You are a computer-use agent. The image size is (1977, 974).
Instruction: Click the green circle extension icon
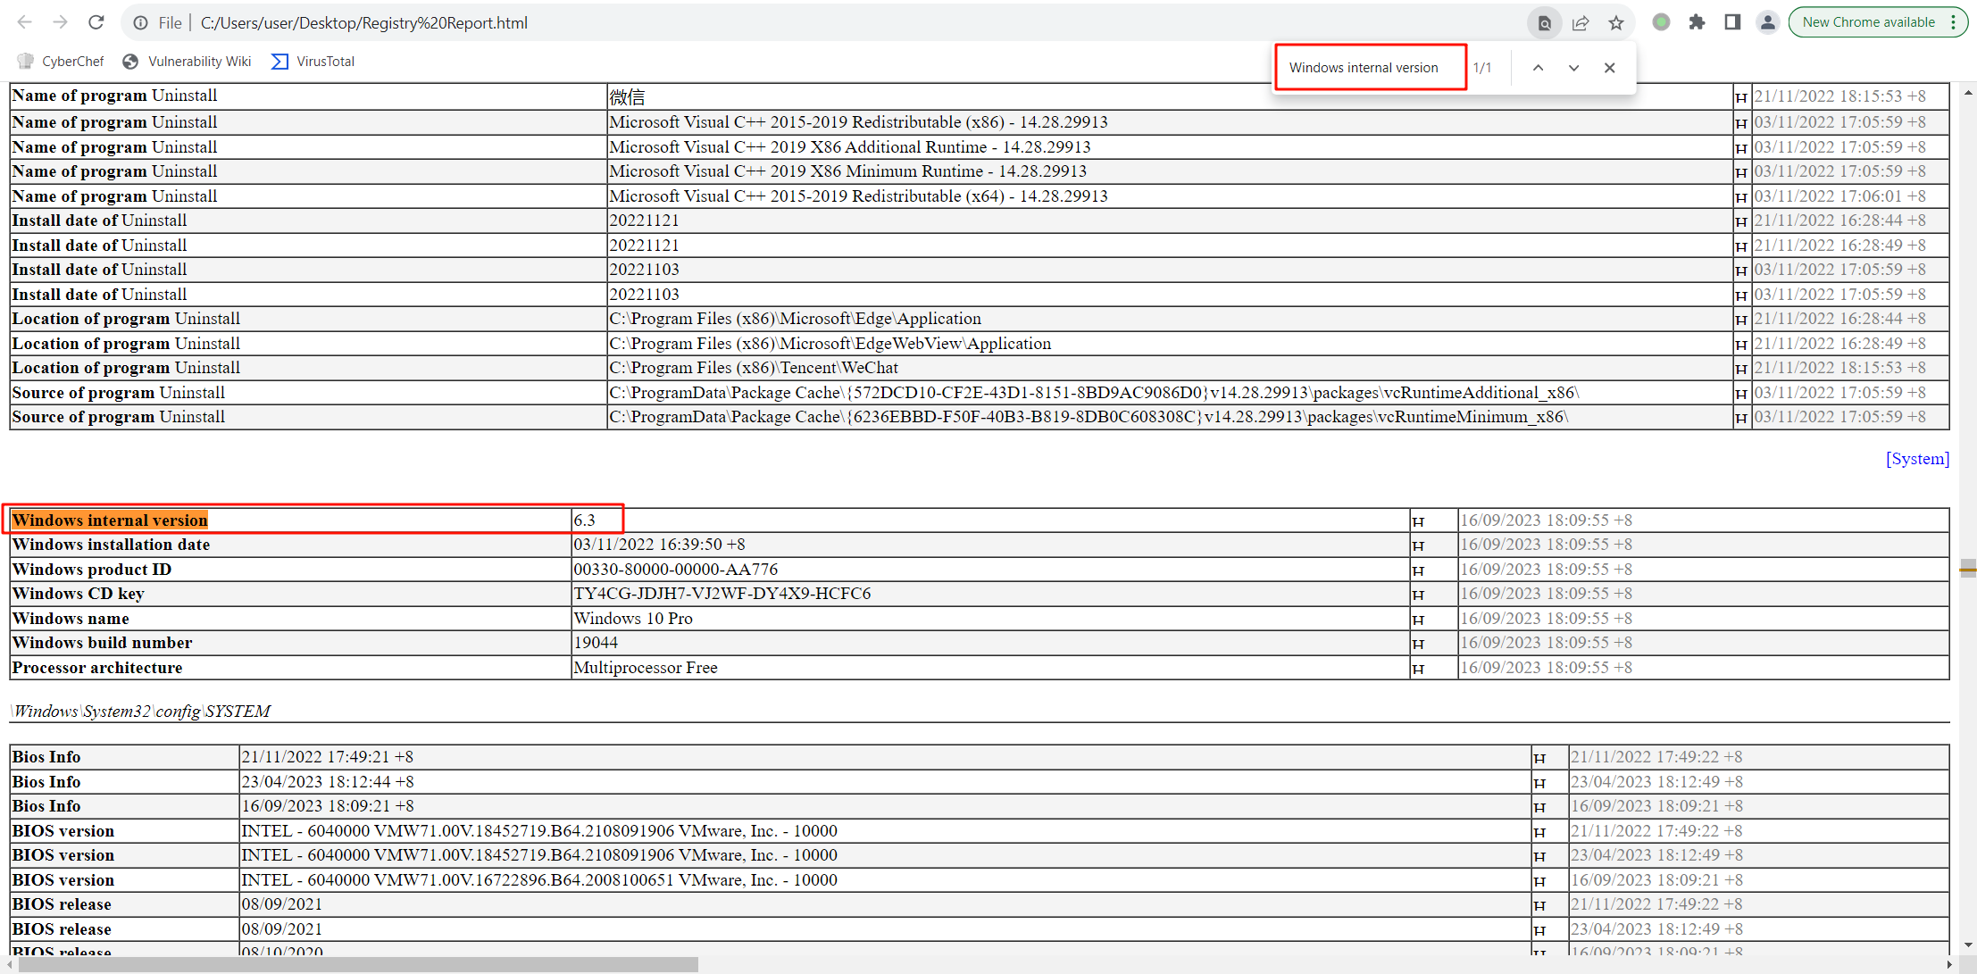click(1661, 22)
